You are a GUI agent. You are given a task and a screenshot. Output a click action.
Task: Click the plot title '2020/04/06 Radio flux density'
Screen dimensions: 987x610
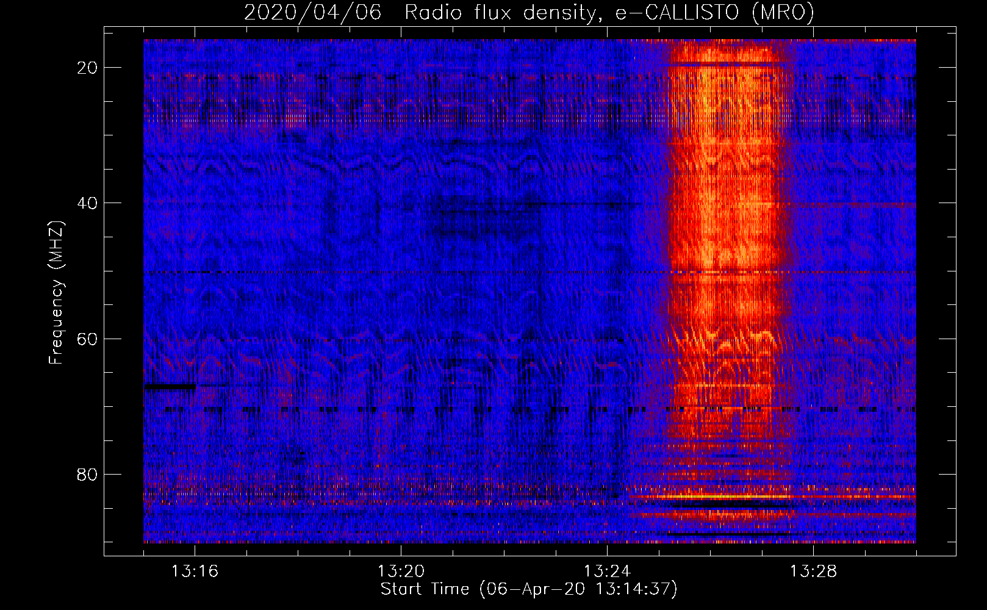point(529,12)
